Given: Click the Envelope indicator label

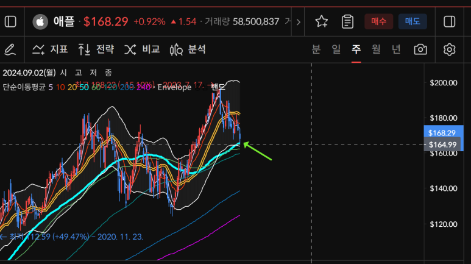Looking at the screenshot, I should [174, 87].
